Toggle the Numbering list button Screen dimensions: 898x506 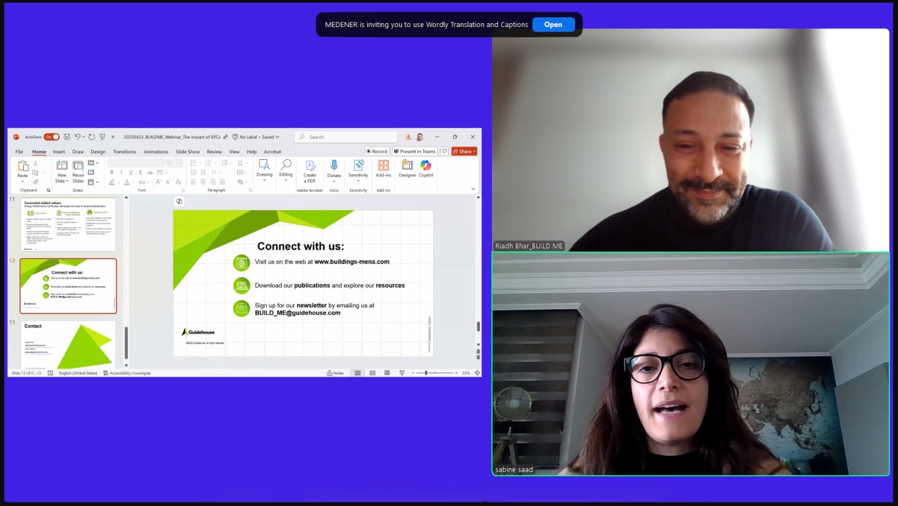coord(207,163)
